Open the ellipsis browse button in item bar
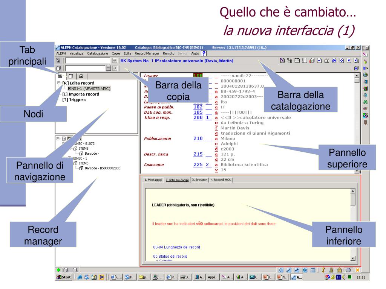The image size is (386, 289). (108, 68)
